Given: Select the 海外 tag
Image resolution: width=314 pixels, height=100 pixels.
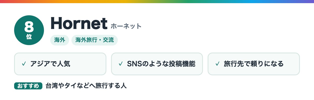Looking at the screenshot, I should click(x=60, y=40).
